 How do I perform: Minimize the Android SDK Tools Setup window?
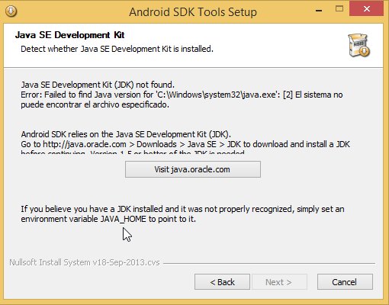point(319,11)
